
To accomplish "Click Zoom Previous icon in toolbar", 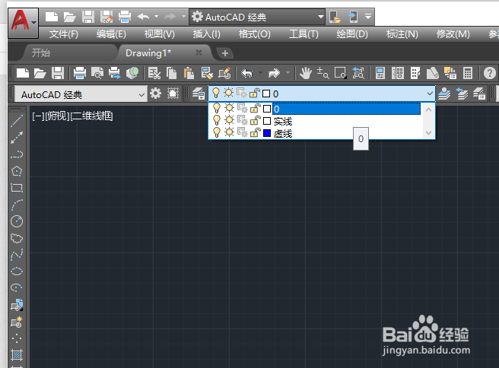I will (358, 73).
